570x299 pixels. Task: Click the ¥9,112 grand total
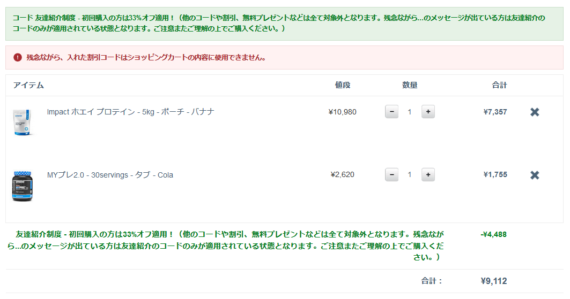494,281
